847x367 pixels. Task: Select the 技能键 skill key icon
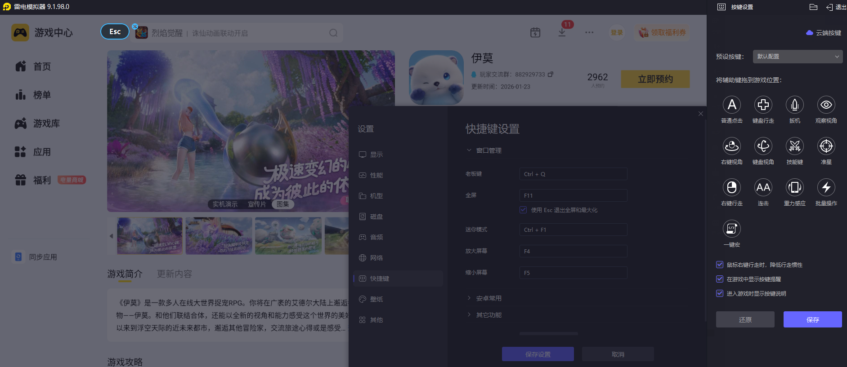coord(795,146)
